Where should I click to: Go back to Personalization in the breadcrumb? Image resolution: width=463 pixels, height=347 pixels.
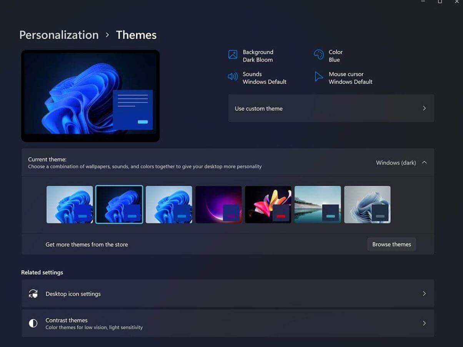click(59, 35)
